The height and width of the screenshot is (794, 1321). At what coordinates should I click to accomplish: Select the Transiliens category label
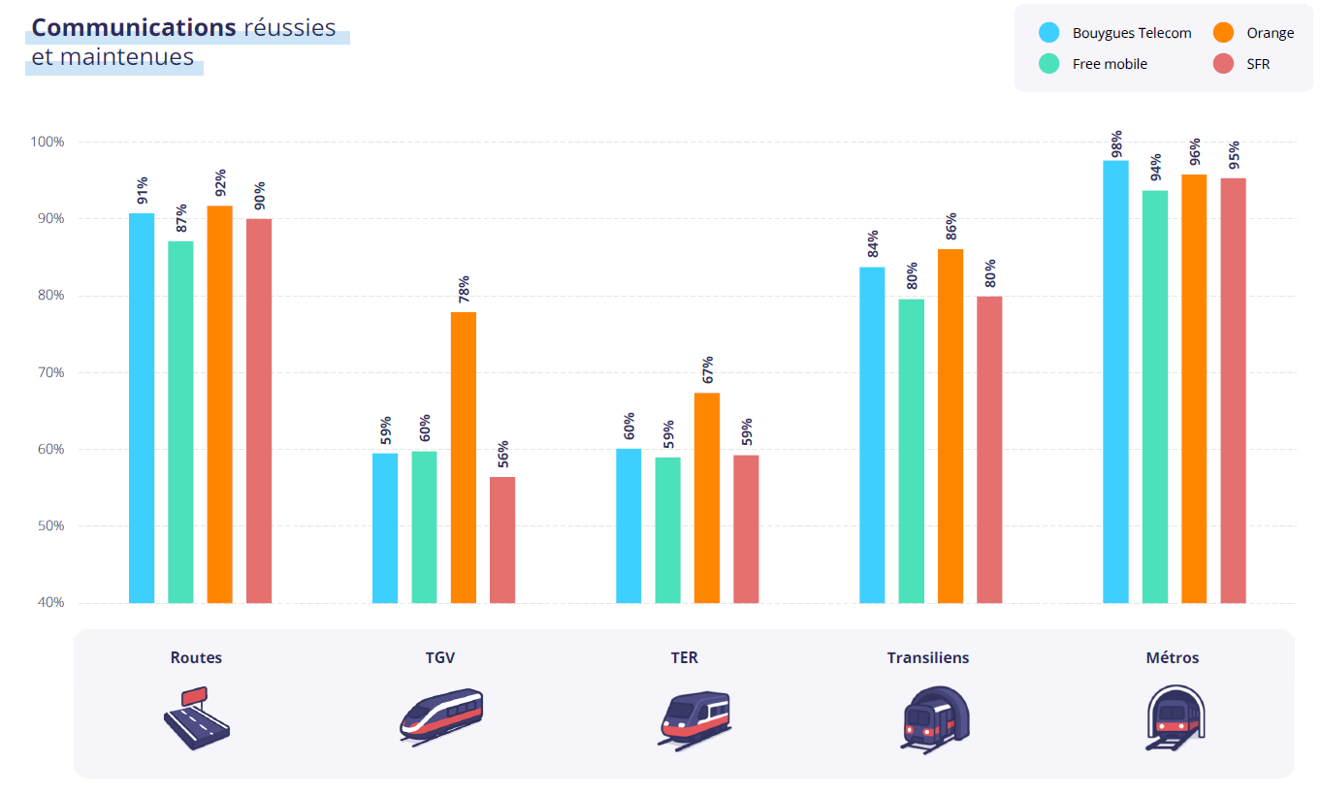click(928, 657)
